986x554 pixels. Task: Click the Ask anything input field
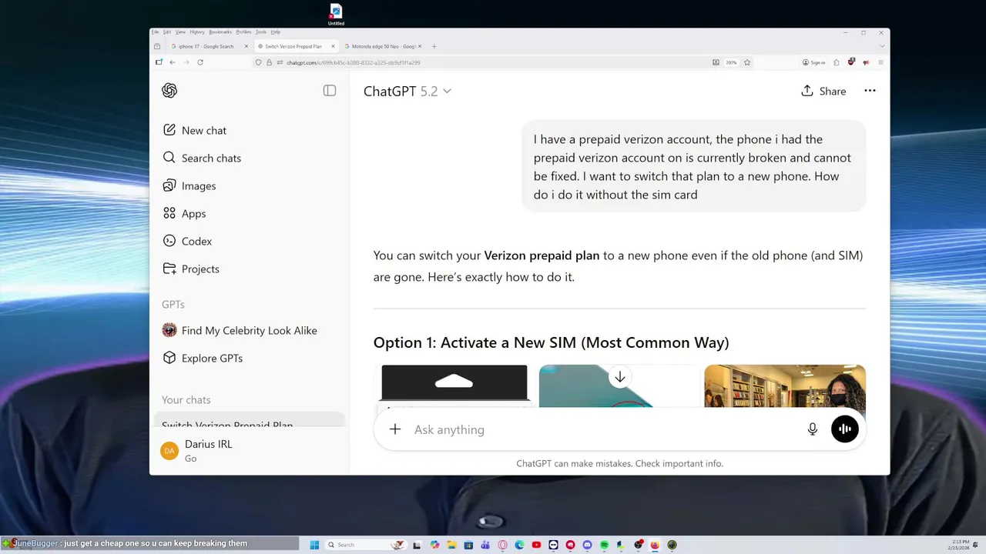[x=605, y=429]
